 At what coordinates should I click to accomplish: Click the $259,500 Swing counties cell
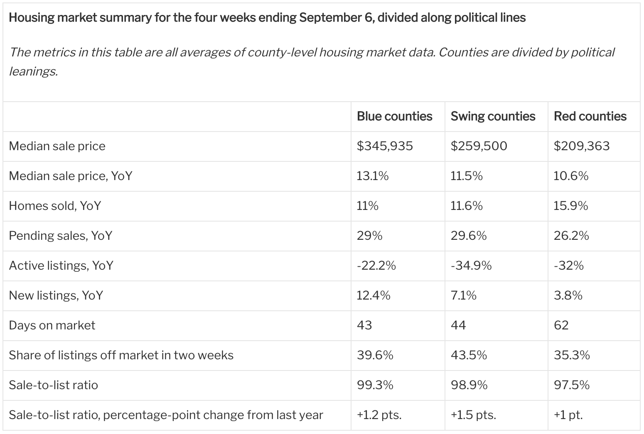click(479, 146)
